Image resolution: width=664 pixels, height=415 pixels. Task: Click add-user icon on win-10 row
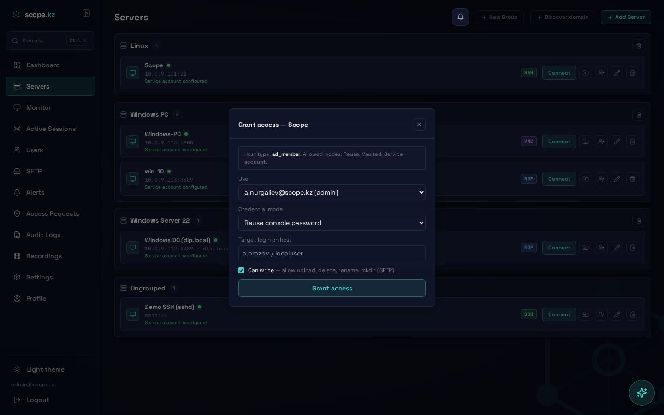(601, 179)
